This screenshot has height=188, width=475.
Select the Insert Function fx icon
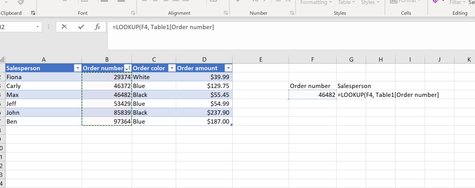point(97,27)
